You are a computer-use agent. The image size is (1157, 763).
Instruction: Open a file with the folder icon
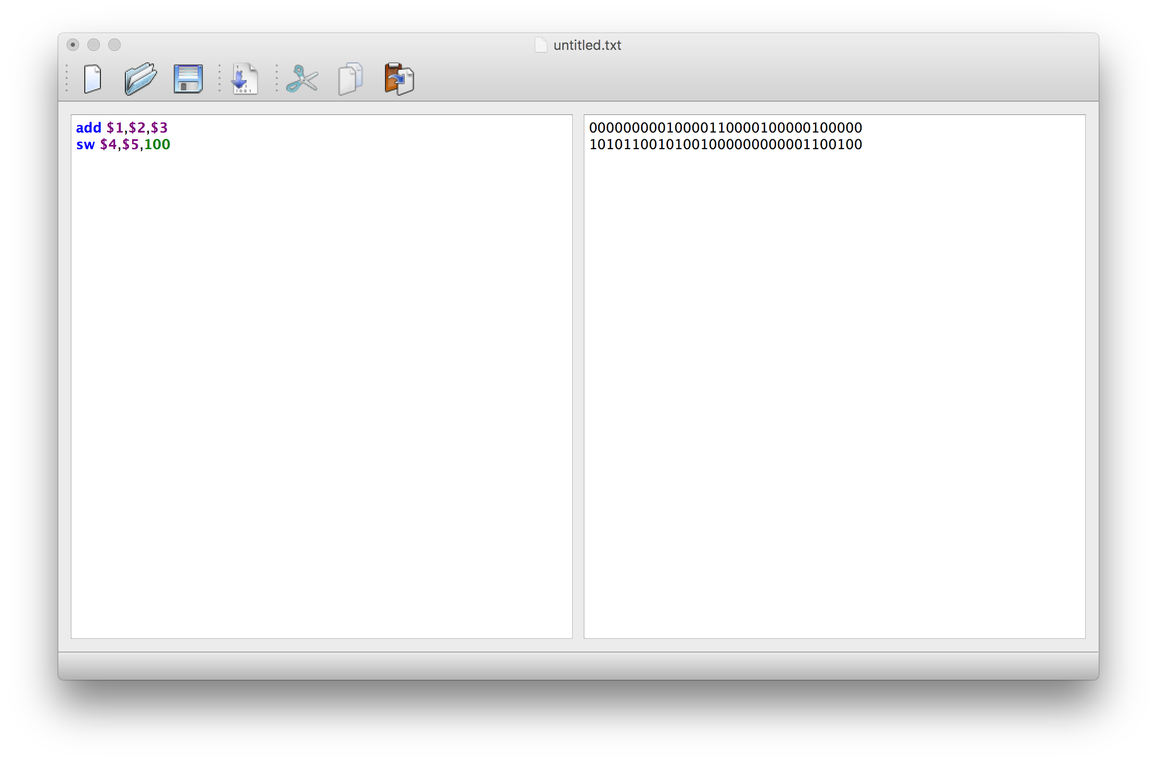tap(140, 79)
